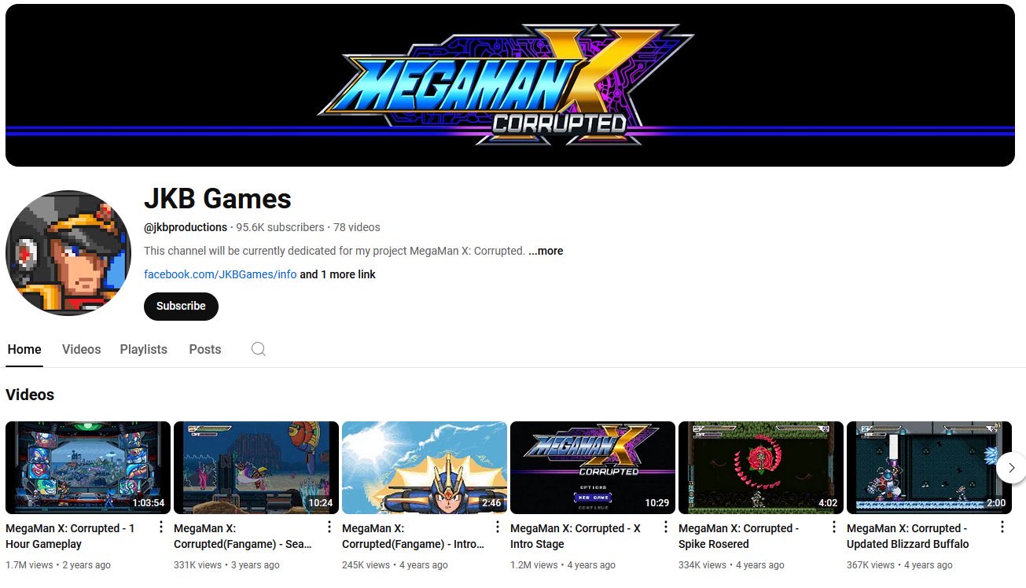The width and height of the screenshot is (1026, 588).
Task: Open options menu for Updated Blizzard Buffalo video
Action: [1002, 527]
